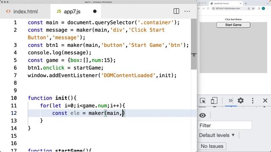Open DevTools customize three-dot menu
The image size is (271, 152).
pos(253,100)
